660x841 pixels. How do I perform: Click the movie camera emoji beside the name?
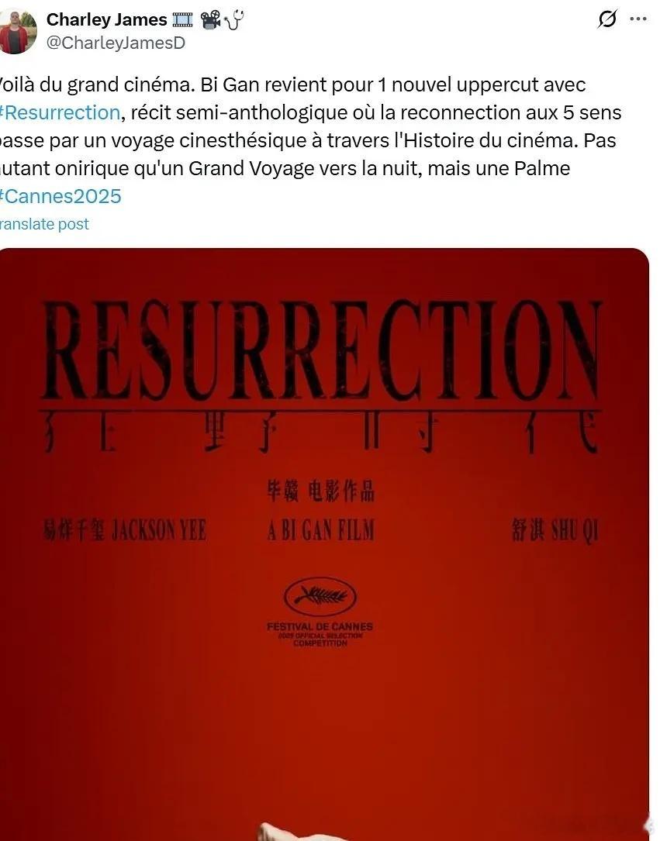point(210,20)
